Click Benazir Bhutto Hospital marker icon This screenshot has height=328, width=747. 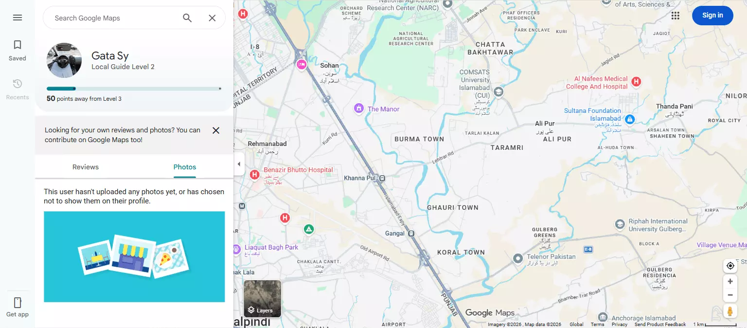coord(254,175)
